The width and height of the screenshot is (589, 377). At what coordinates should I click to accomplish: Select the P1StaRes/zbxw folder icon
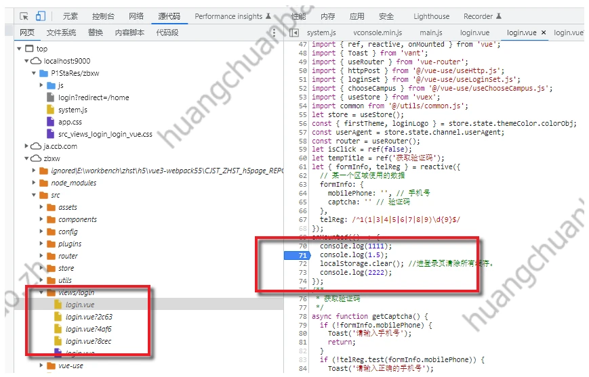(x=43, y=73)
